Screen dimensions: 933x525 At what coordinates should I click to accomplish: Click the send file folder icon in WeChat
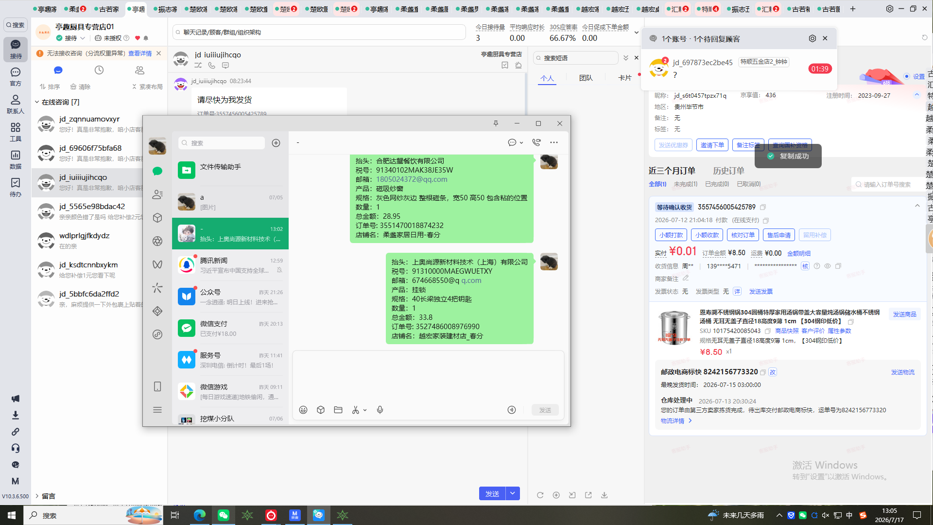click(338, 410)
